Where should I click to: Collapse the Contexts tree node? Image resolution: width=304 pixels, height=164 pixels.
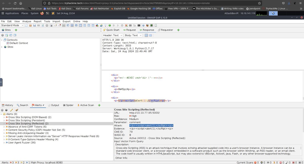[2, 40]
